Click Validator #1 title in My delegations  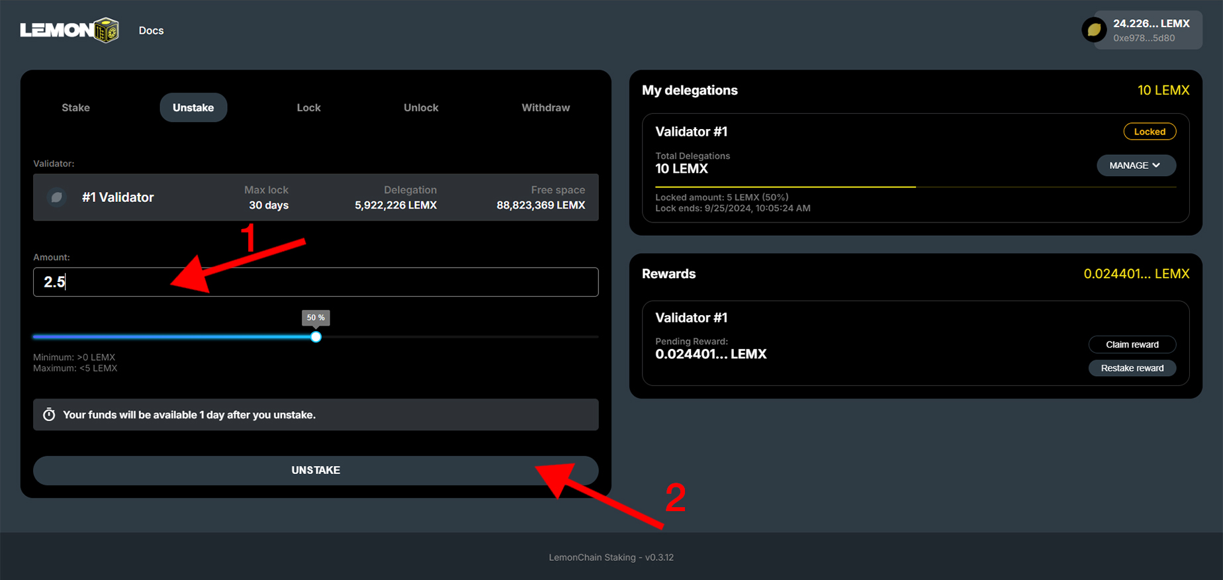(691, 132)
